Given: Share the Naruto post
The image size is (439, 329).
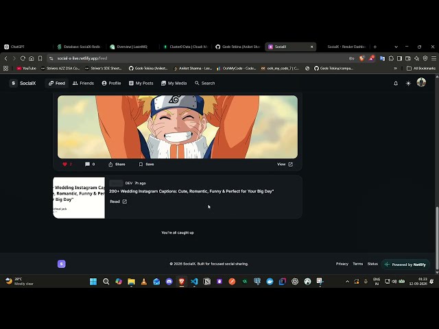Looking at the screenshot, I should coord(117,164).
